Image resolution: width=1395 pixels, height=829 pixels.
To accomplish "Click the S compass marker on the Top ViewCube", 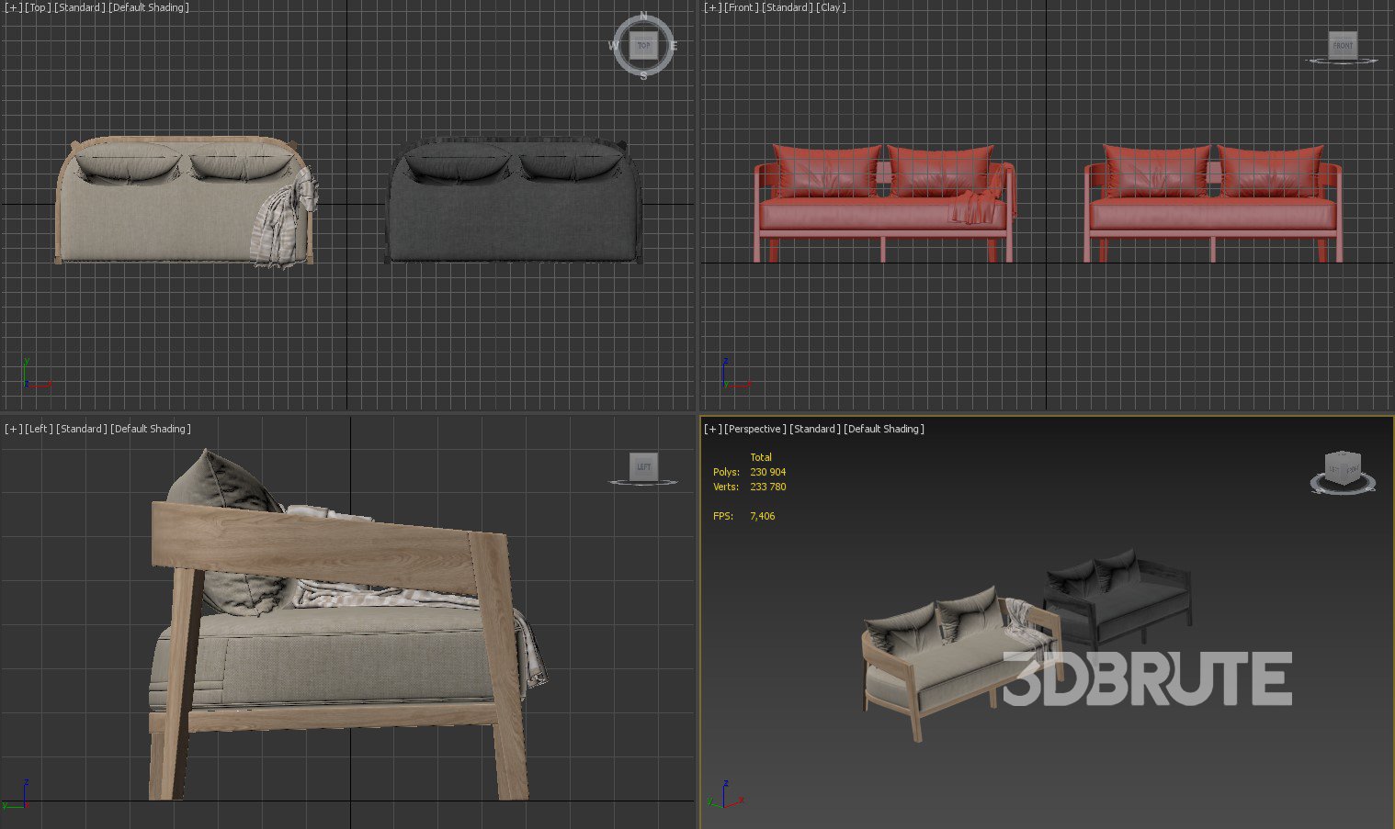I will [643, 75].
